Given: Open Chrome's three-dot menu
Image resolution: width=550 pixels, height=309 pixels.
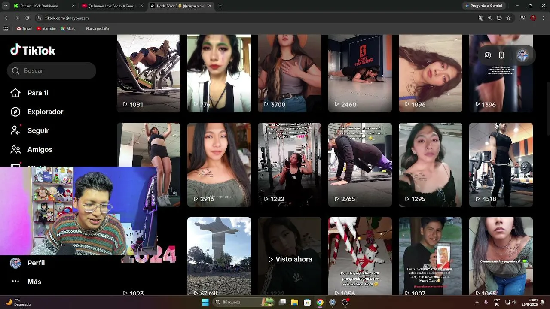Looking at the screenshot, I should pyautogui.click(x=544, y=18).
